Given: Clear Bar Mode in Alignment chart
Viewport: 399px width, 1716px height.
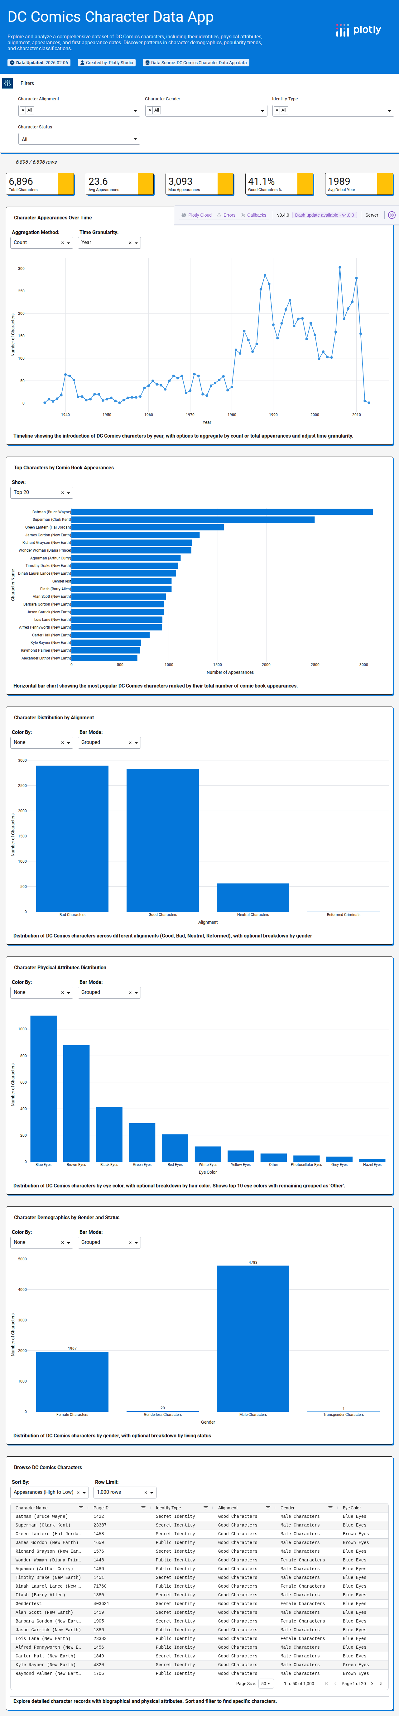Looking at the screenshot, I should click(130, 743).
